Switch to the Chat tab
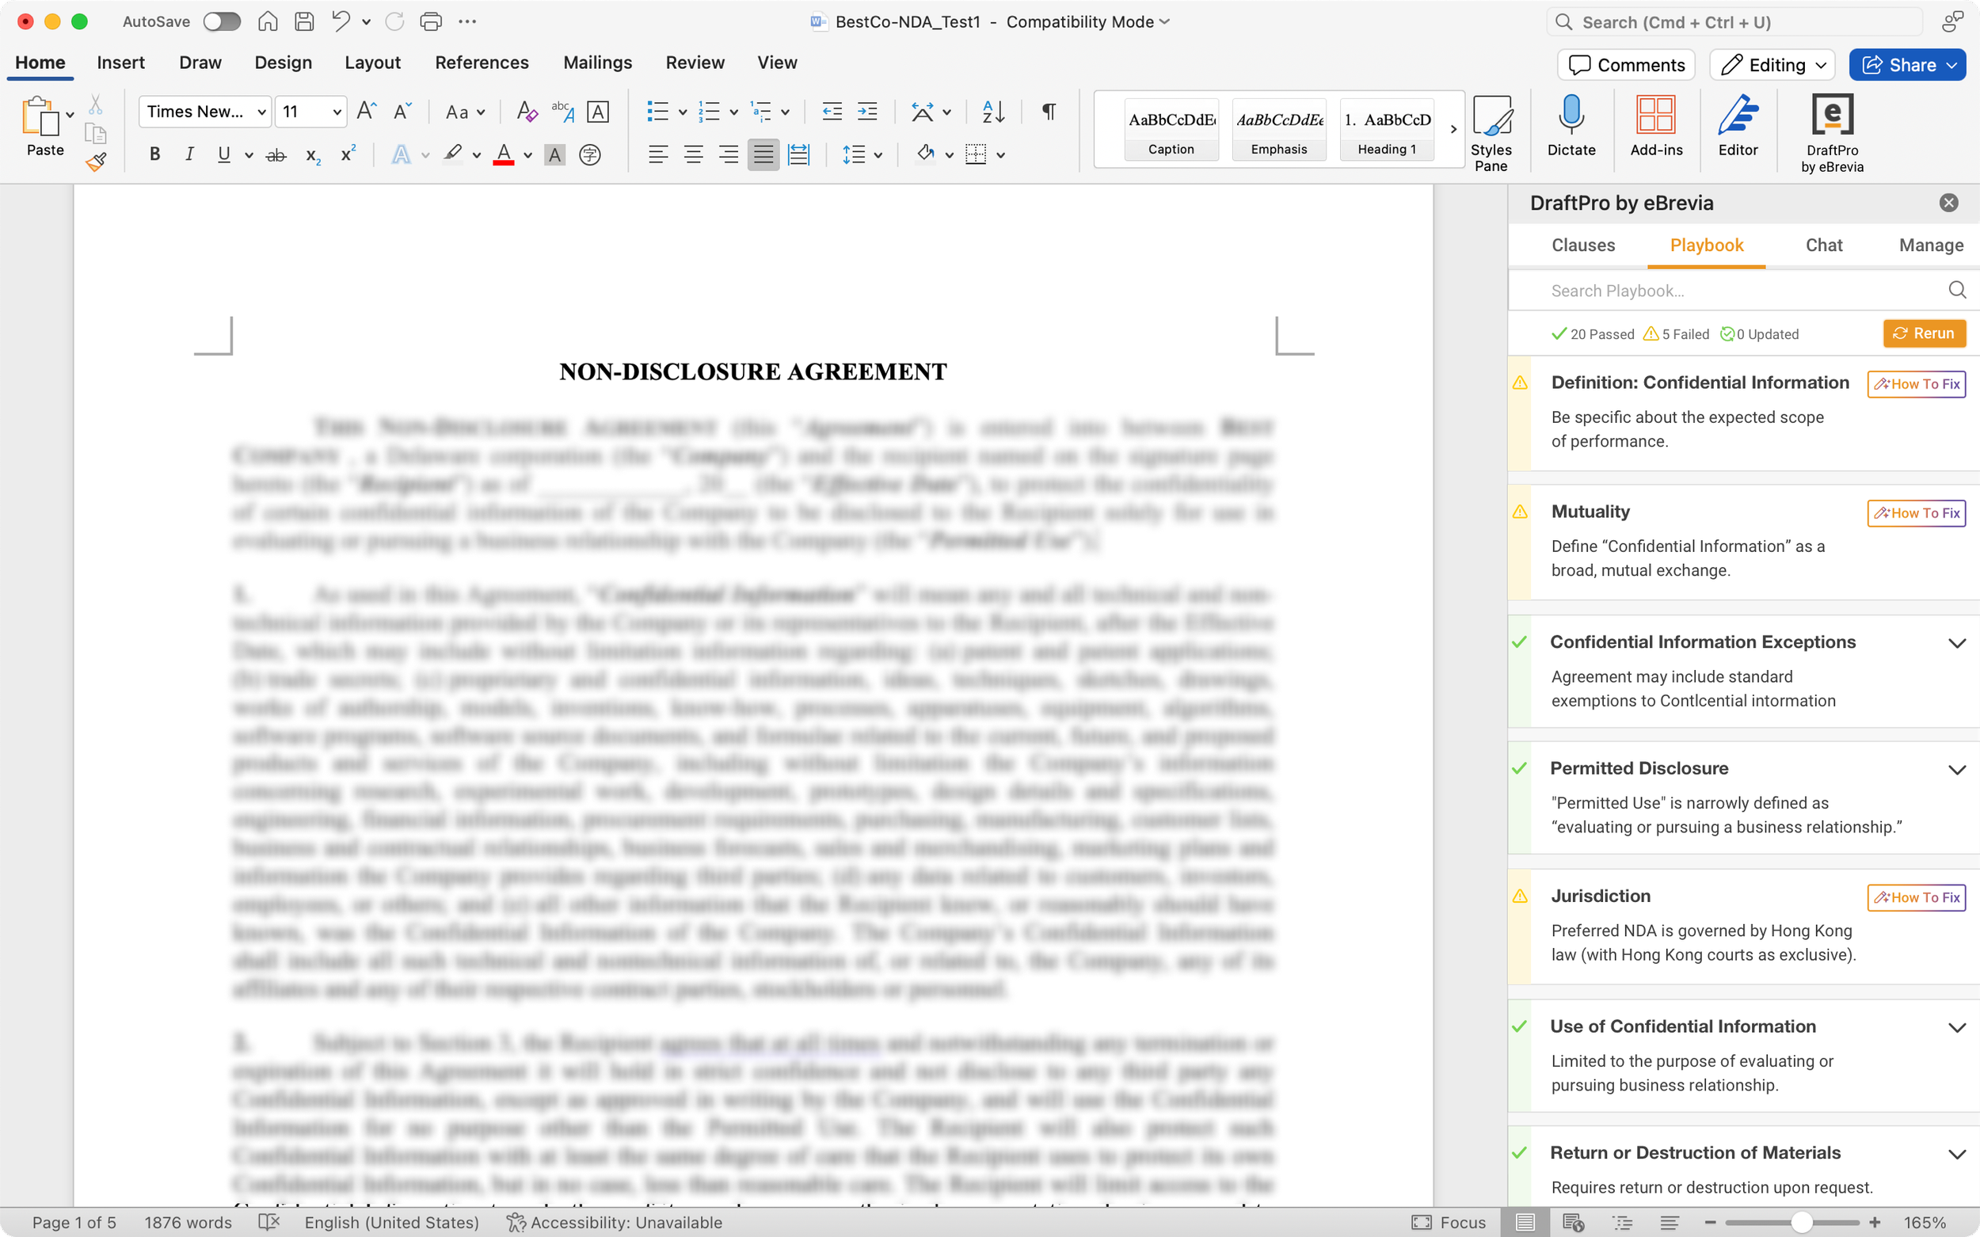Viewport: 1980px width, 1237px height. 1824,245
